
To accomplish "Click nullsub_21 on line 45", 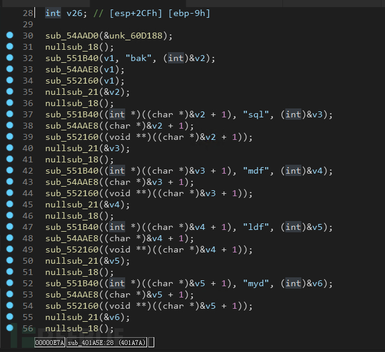I will [x=72, y=205].
